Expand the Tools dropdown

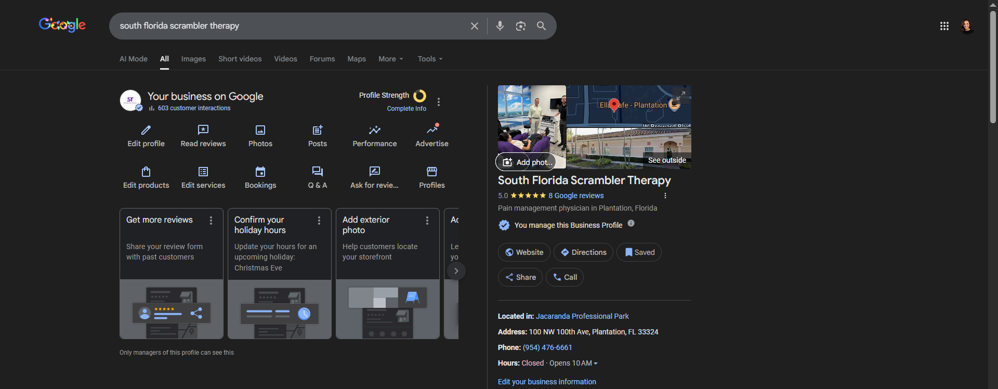(430, 59)
